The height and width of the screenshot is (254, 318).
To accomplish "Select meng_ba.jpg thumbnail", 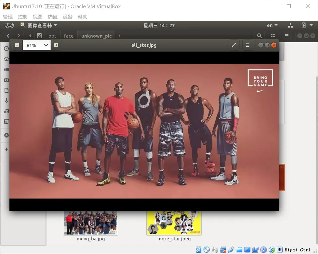I will 91,223.
